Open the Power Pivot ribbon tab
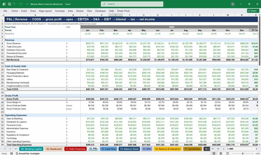This screenshot has height=155, width=261. click(x=123, y=11)
